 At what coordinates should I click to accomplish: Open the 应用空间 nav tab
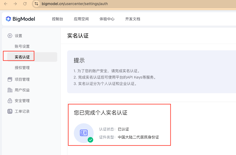click(81, 19)
